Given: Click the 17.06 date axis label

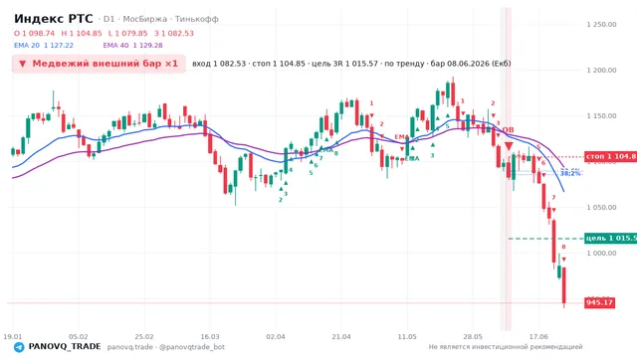Looking at the screenshot, I should (x=538, y=337).
